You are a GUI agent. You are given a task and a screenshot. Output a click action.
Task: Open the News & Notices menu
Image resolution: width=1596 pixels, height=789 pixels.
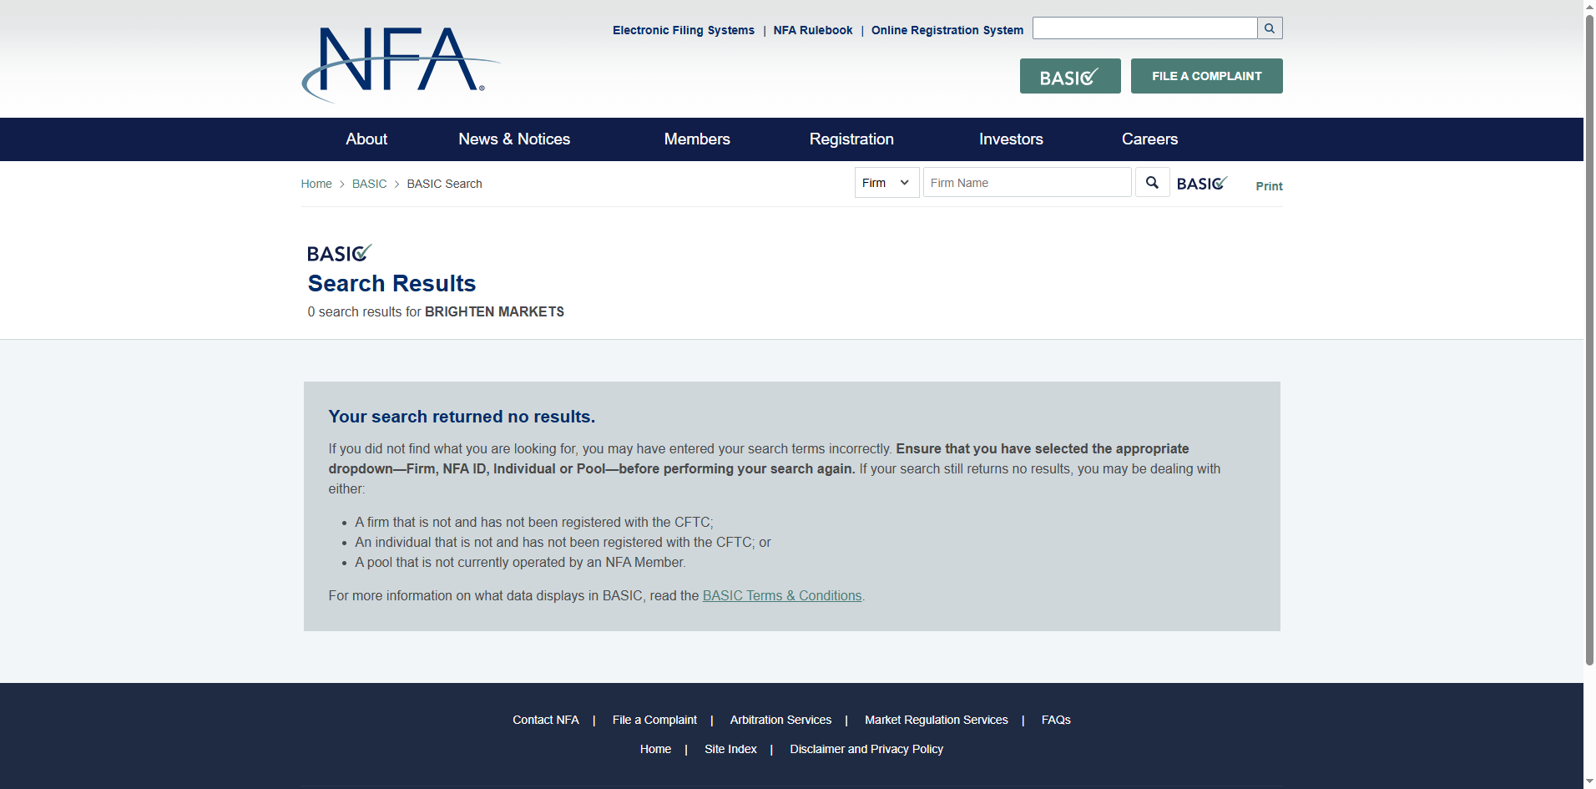[x=514, y=139]
